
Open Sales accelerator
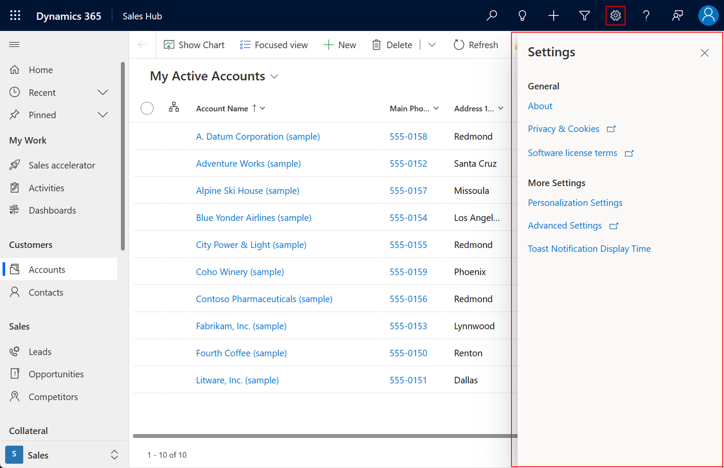click(58, 165)
